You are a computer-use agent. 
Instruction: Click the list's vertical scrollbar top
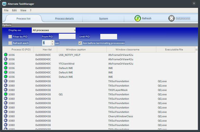coord(196,50)
